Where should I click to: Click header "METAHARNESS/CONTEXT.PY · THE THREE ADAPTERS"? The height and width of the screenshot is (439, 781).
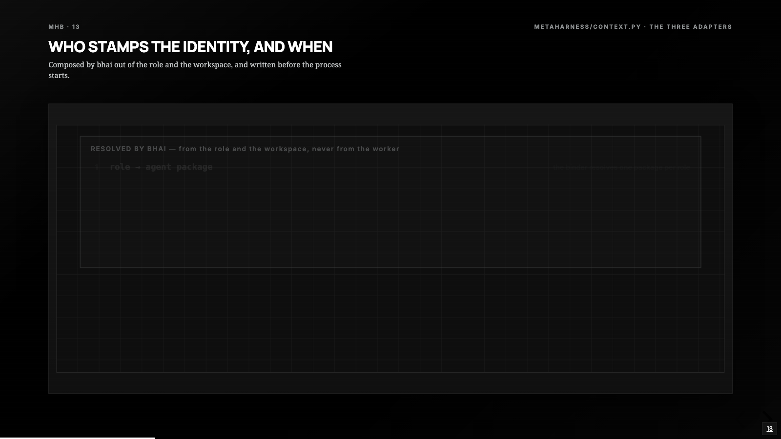coord(633,27)
